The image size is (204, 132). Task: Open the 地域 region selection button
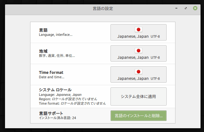click(138, 53)
